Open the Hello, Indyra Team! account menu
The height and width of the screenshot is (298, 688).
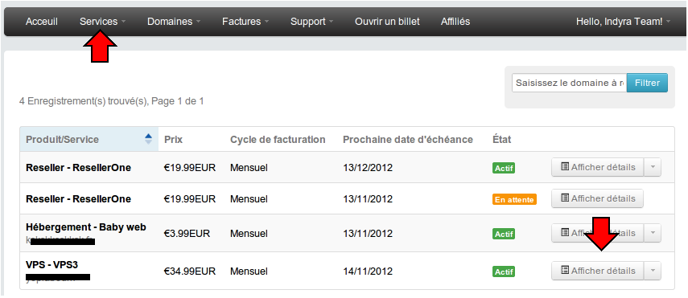[623, 22]
